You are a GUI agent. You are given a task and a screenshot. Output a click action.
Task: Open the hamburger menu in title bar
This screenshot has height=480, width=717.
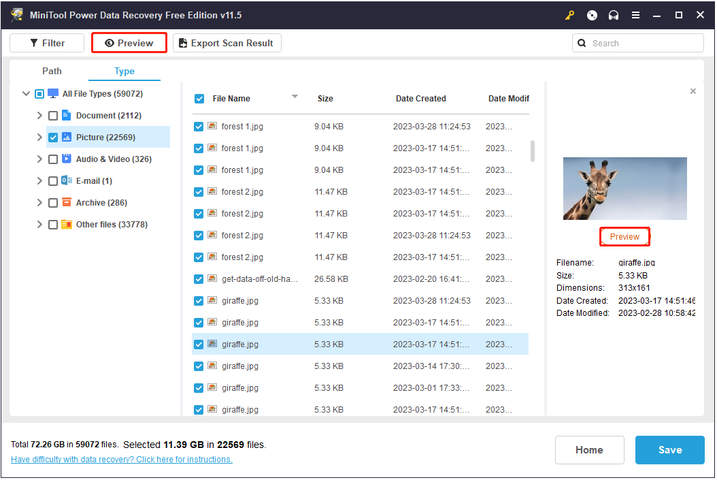click(x=635, y=16)
